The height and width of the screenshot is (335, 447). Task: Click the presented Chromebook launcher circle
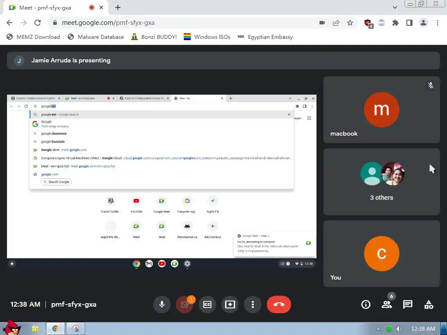pos(12,264)
